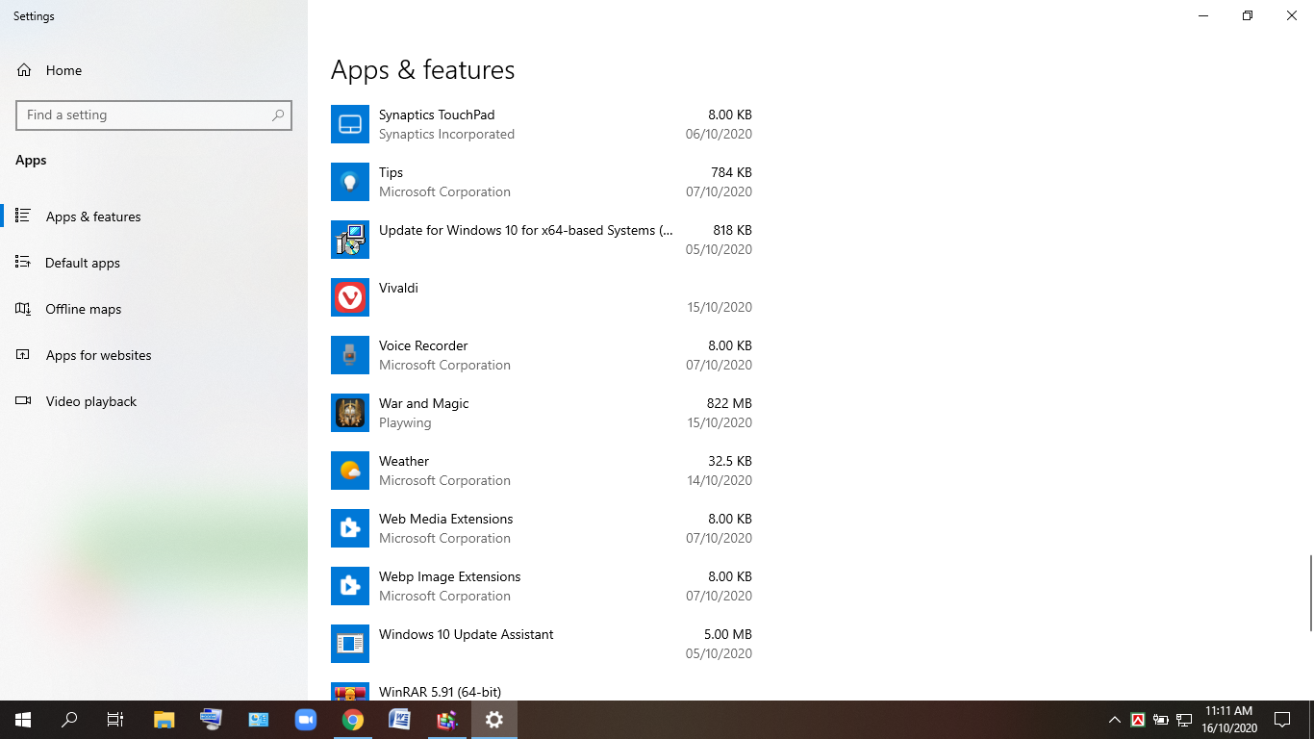Click the Tips lightbulb icon
Screen dimensions: 1314x739
point(350,182)
